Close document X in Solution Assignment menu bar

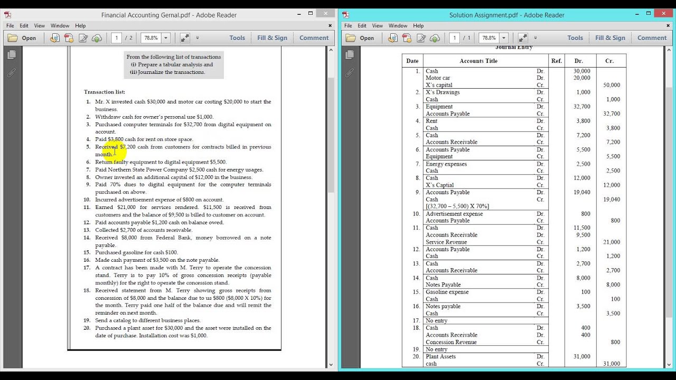coord(668,25)
